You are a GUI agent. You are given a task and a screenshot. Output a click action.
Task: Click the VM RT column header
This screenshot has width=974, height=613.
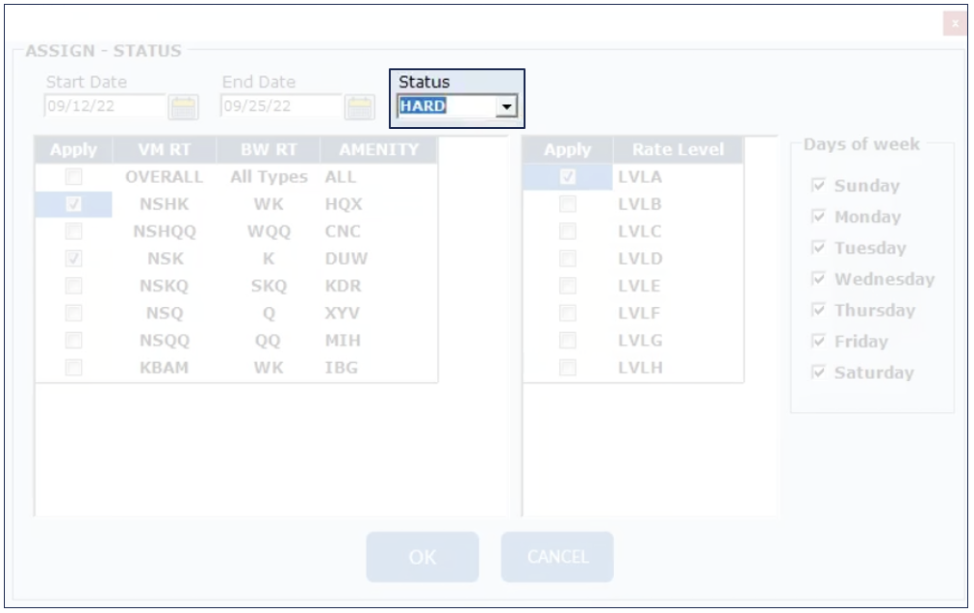[x=165, y=150]
